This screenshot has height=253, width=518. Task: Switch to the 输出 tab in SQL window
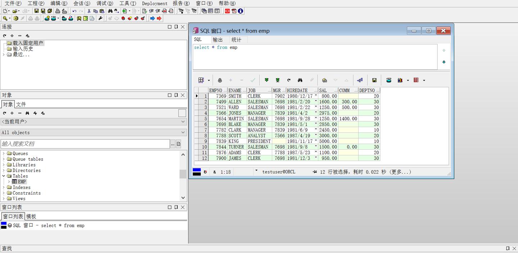(x=218, y=40)
